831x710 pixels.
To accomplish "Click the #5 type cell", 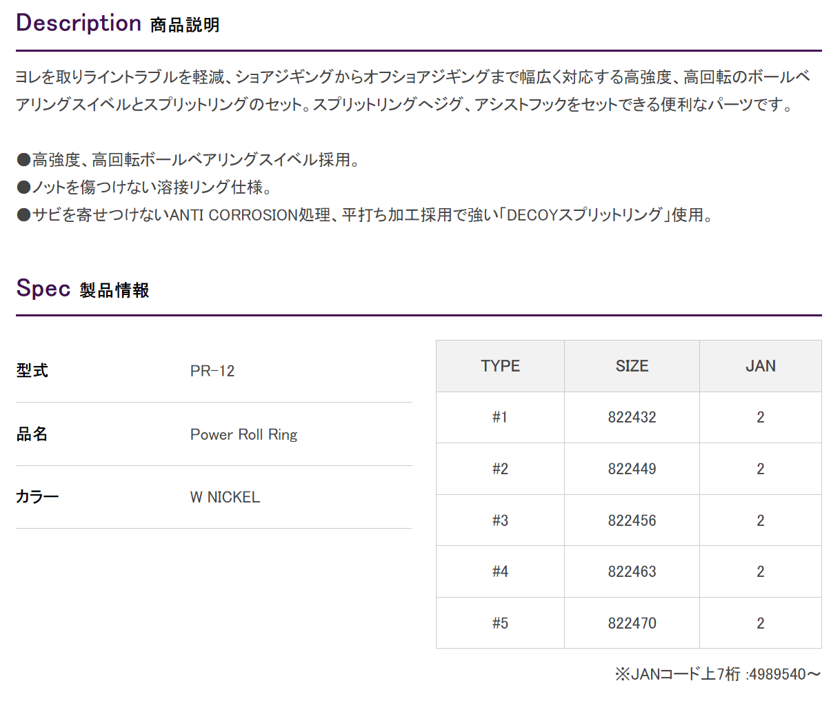I will click(501, 623).
